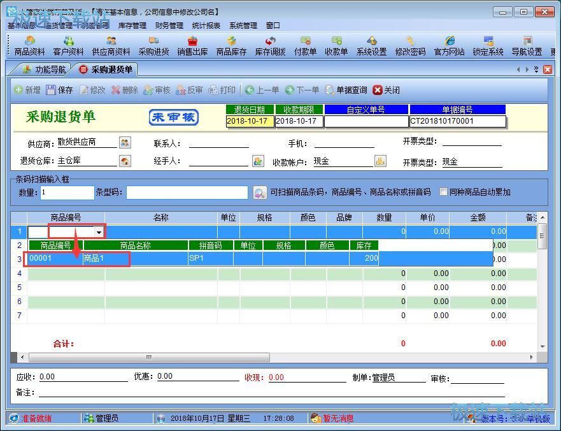Click the 修改 toolbar button
This screenshot has height=431, width=561.
click(93, 90)
